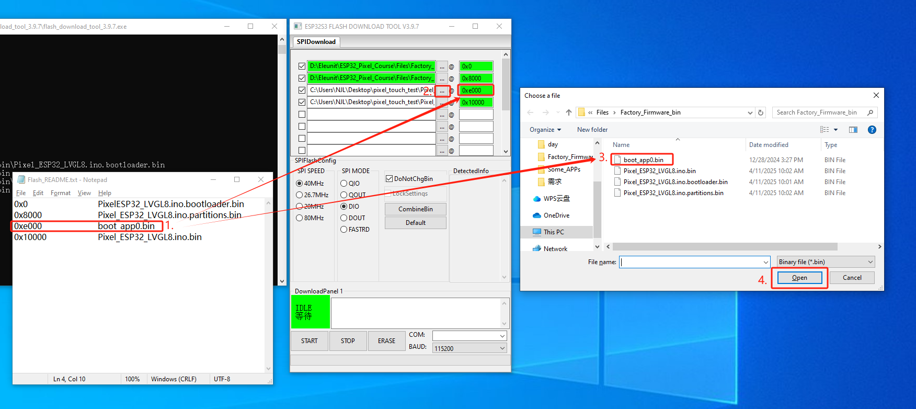Go up one folder level
This screenshot has height=409, width=916.
(x=569, y=112)
